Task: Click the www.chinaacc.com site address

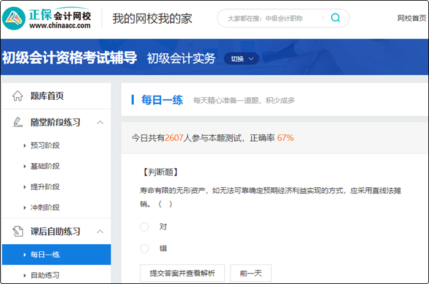Action: (60, 26)
